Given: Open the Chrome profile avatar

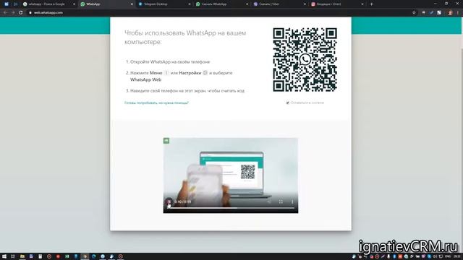Looking at the screenshot, I should tap(450, 13).
